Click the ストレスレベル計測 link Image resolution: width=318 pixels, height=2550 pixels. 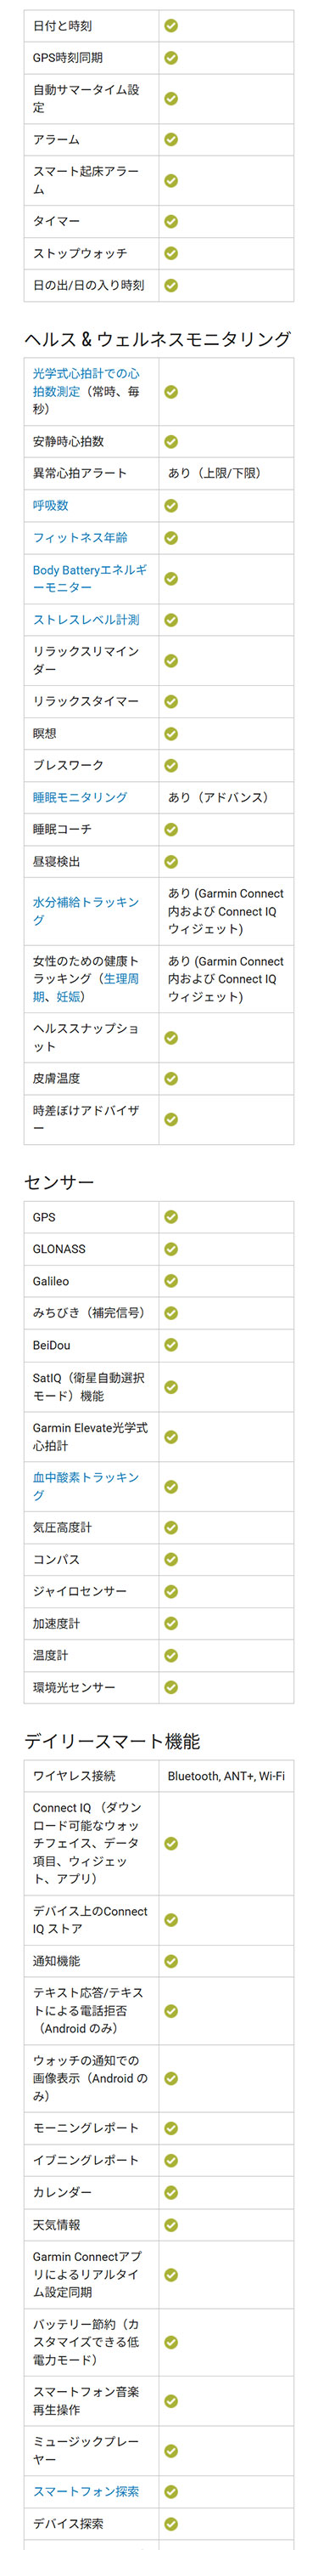click(86, 620)
